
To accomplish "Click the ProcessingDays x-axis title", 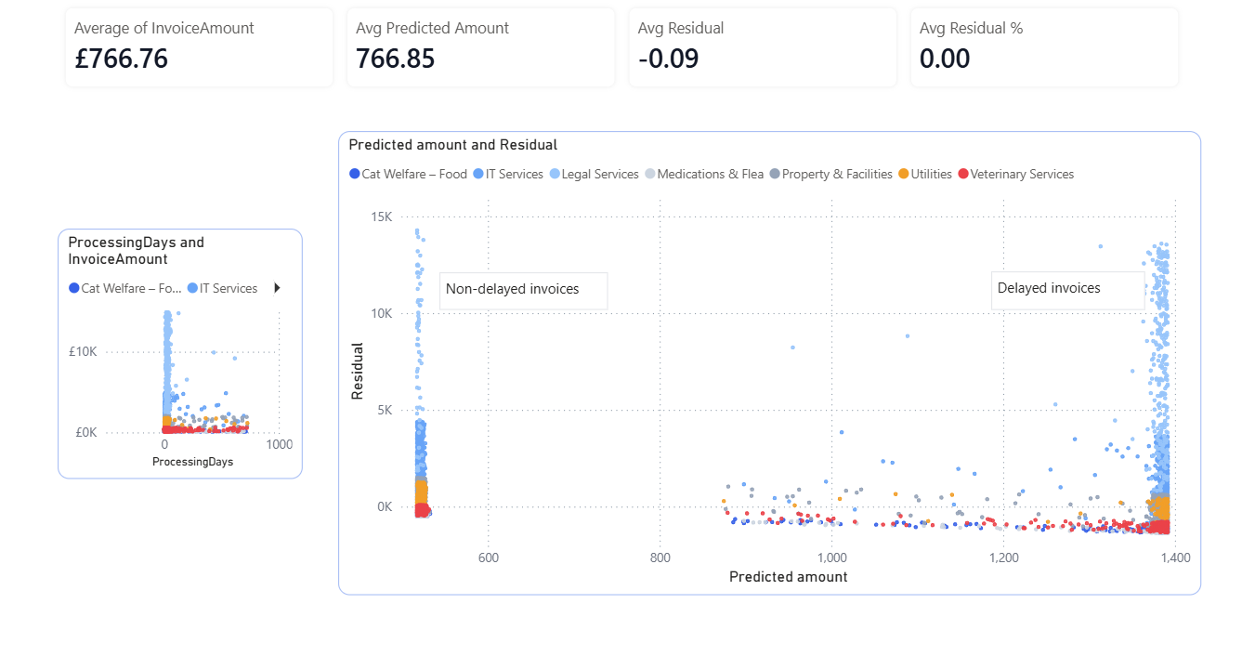I will [192, 462].
